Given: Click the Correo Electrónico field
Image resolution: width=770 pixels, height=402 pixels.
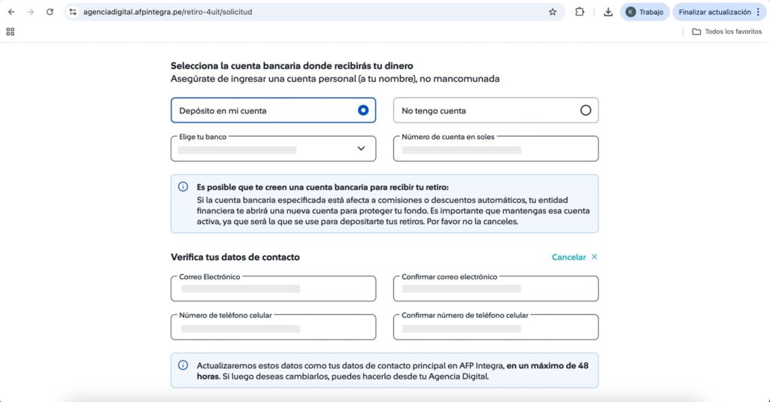Looking at the screenshot, I should tap(274, 289).
